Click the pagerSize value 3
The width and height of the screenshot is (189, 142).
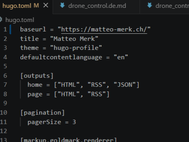[x=74, y=122]
